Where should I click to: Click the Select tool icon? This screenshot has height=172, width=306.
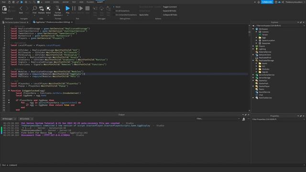(x=48, y=8)
